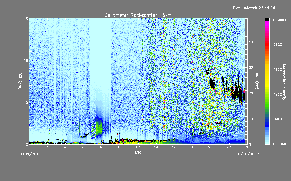Click the '<= 0.0' colorbar value
This screenshot has height=181, width=291.
point(279,144)
